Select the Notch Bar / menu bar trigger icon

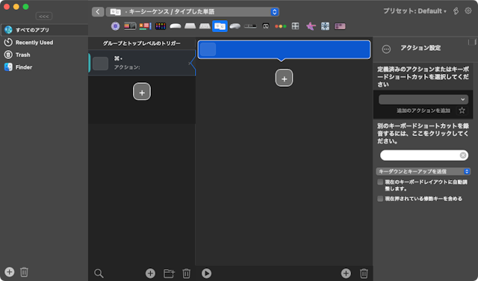coord(145,26)
